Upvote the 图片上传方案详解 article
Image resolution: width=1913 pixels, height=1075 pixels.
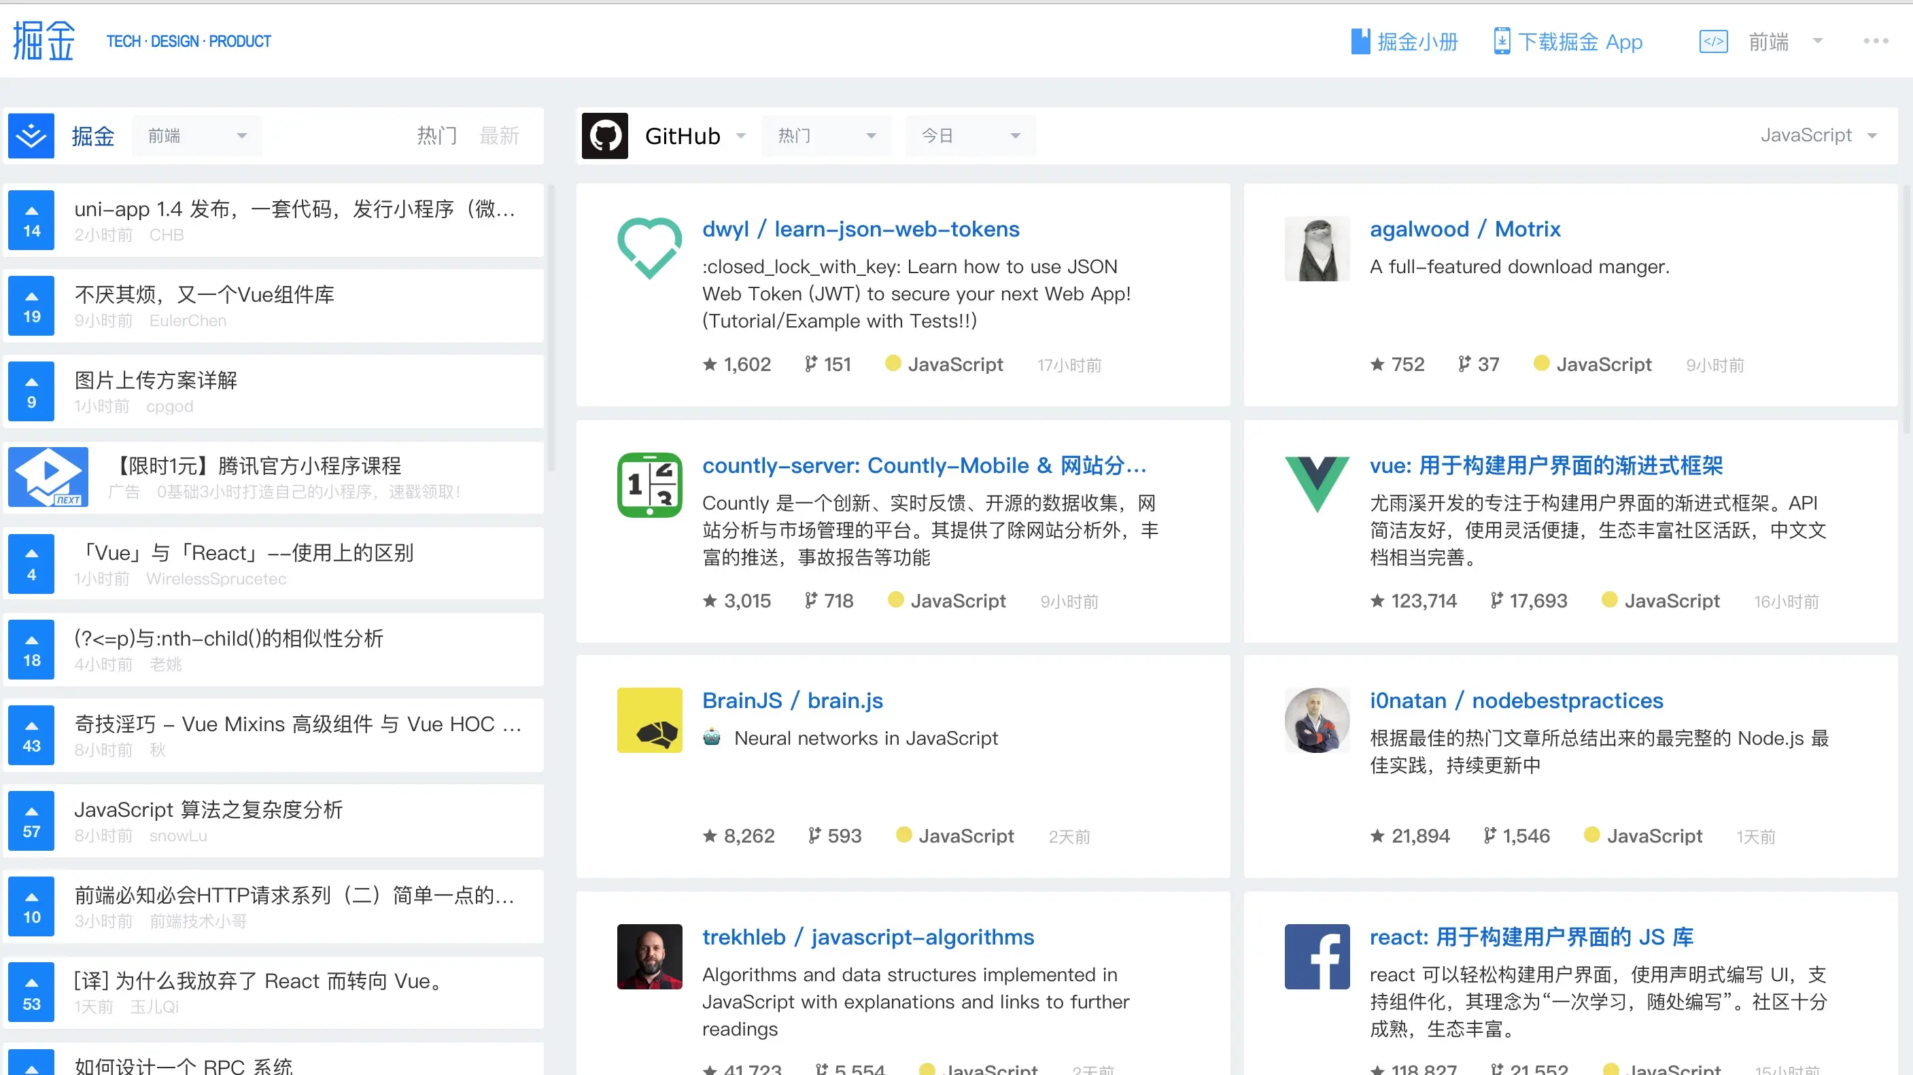pos(31,392)
